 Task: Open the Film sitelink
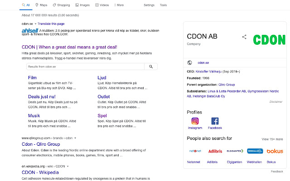(32, 78)
